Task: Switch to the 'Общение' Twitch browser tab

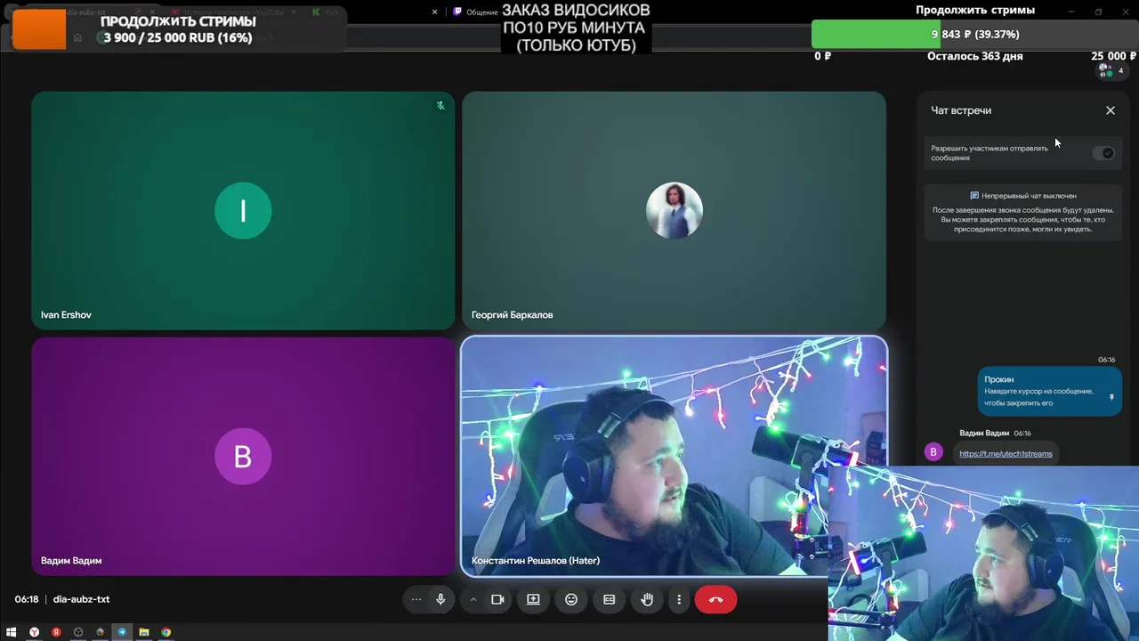Action: 475,12
